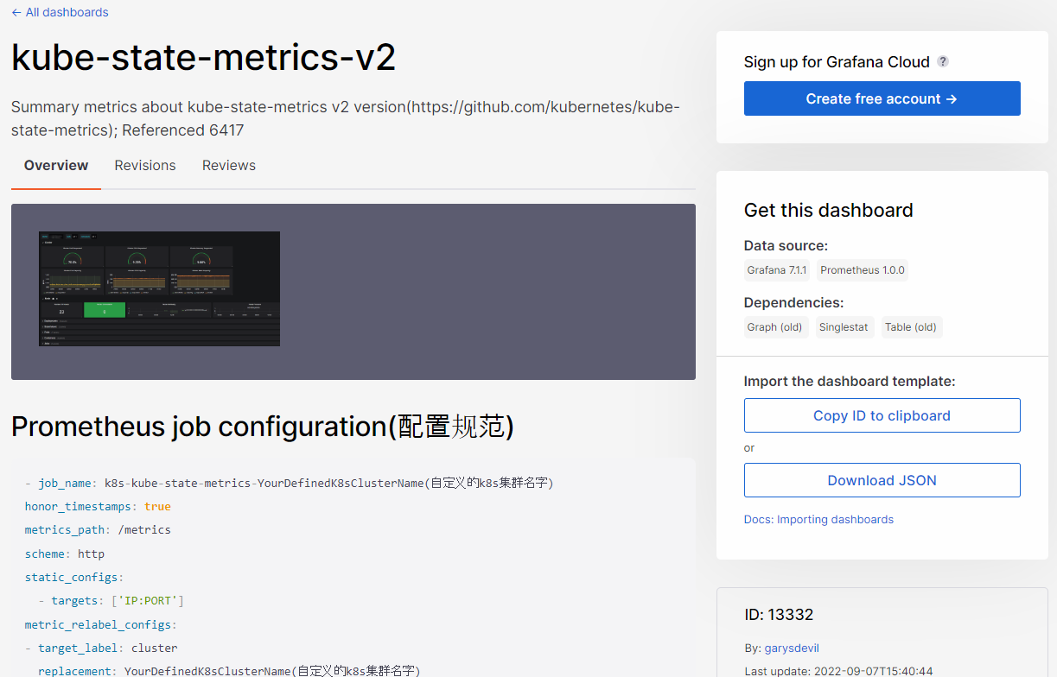Click the honor_timestamps: true line
1057x677 pixels.
click(x=98, y=506)
